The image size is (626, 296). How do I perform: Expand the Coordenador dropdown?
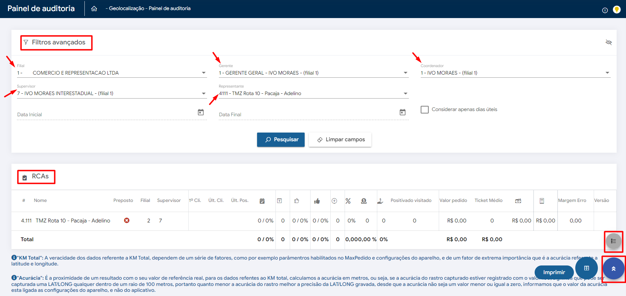click(607, 73)
